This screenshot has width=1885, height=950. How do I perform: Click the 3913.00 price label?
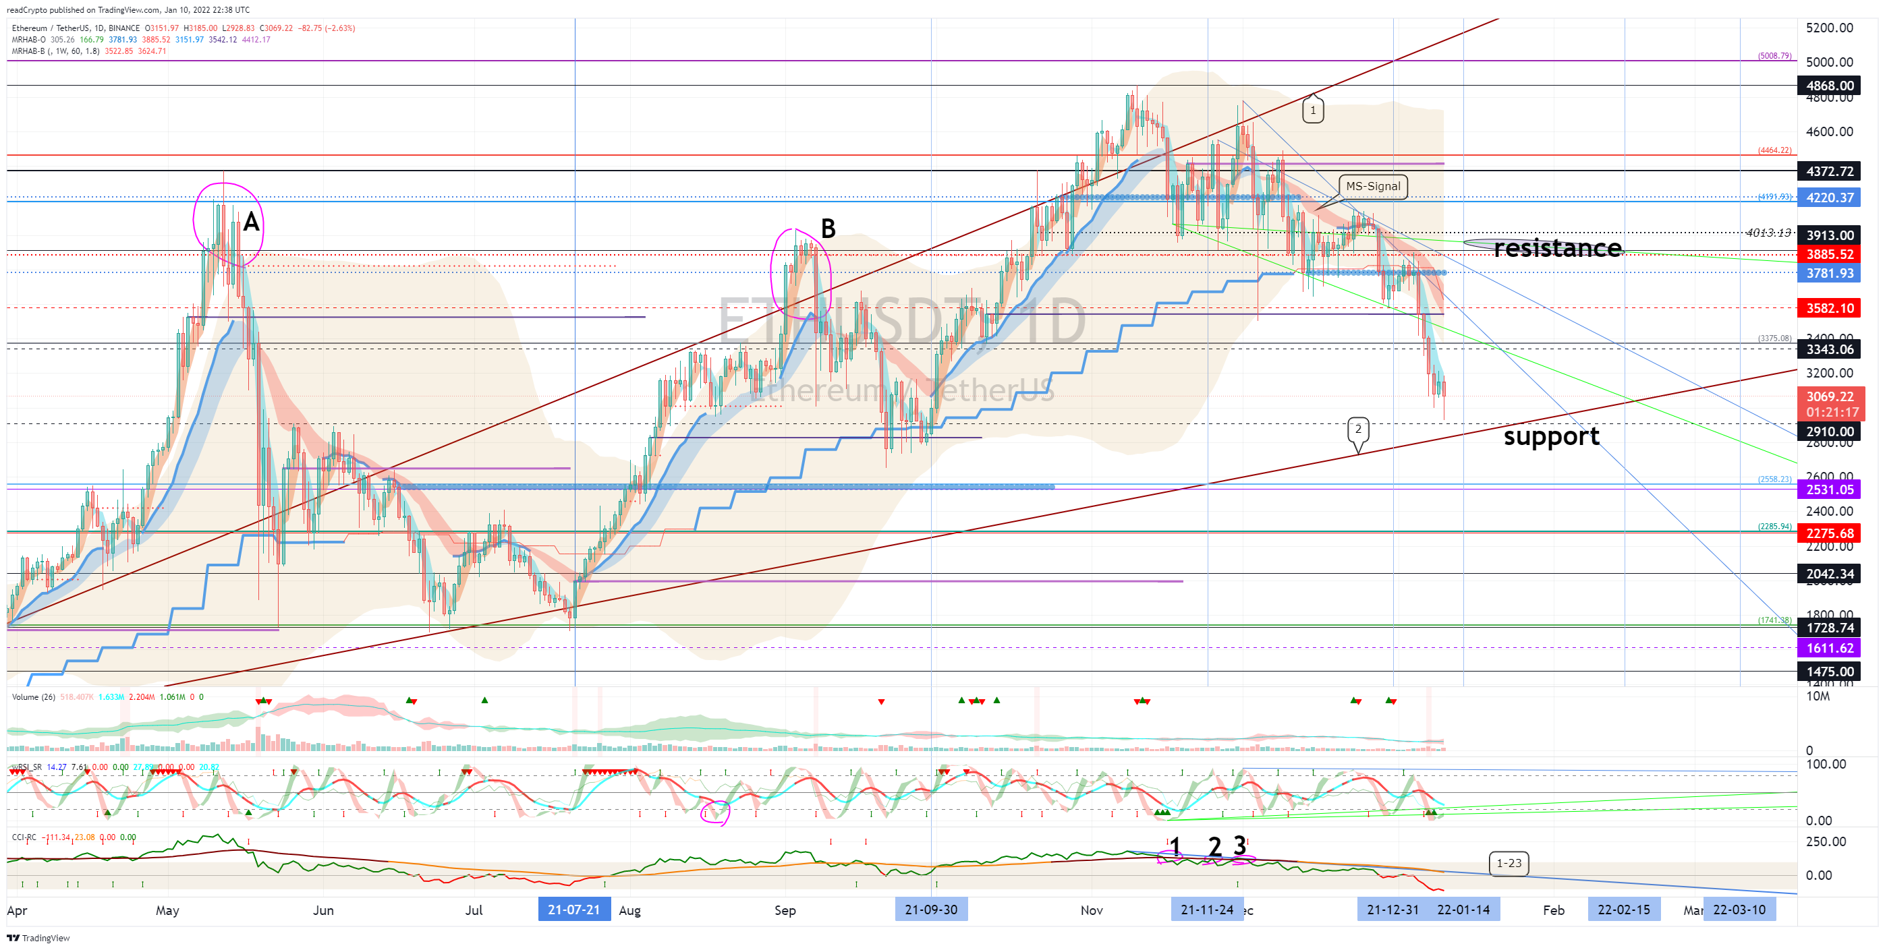click(1830, 235)
